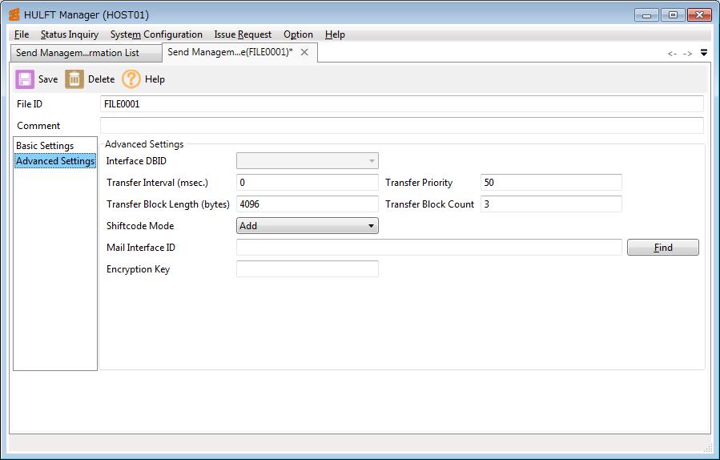Open the Interface DBID dropdown

click(x=308, y=161)
